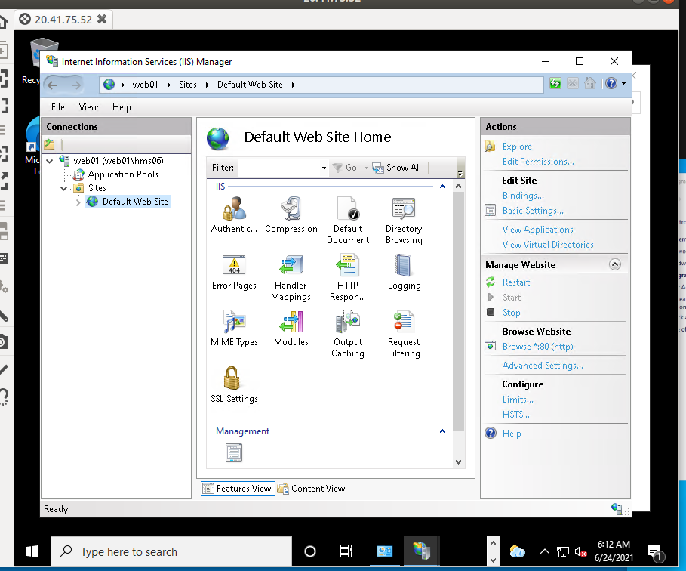
Task: Restart the website
Action: (515, 282)
